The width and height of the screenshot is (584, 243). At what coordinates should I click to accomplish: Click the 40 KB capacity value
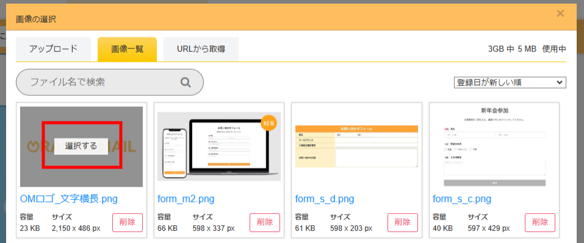(x=443, y=228)
